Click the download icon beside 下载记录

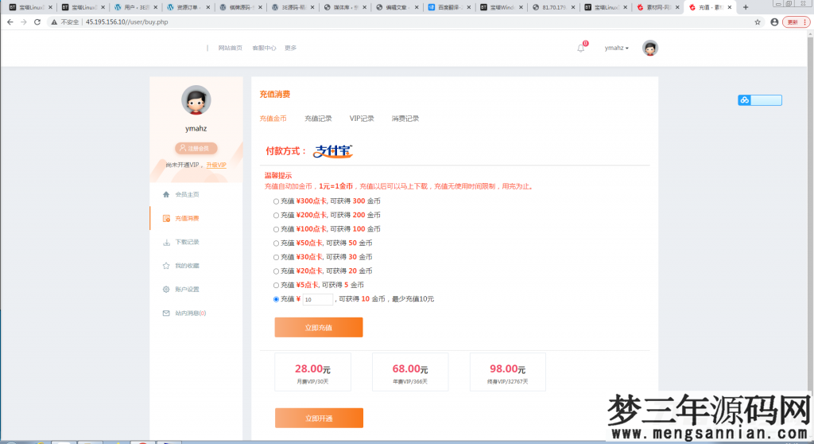click(166, 242)
